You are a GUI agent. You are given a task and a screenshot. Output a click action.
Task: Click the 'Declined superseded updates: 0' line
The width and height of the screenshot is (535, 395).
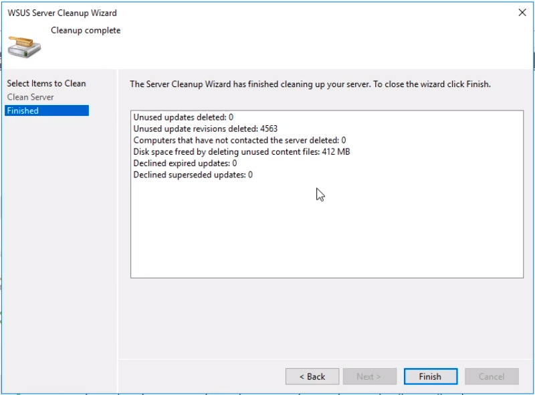[x=193, y=174]
